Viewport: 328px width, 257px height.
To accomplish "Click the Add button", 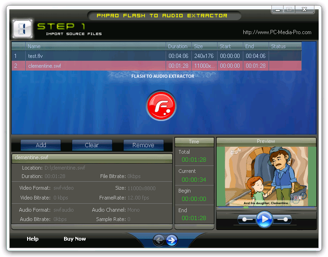I will point(41,145).
